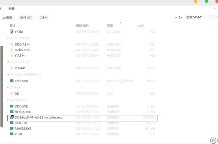Click the Hello.asm file icon
The width and height of the screenshot is (218, 144).
pyautogui.click(x=12, y=50)
